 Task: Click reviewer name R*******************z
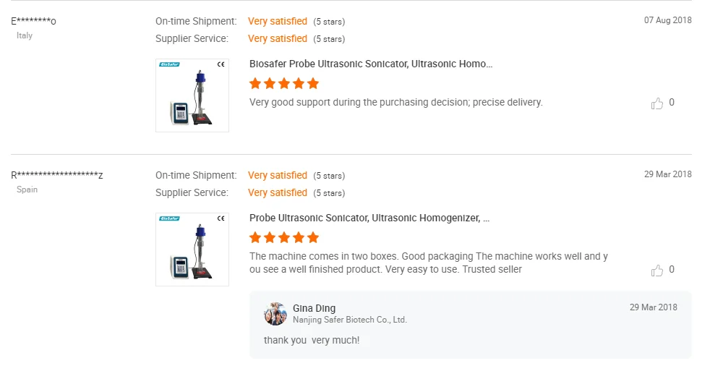[57, 175]
